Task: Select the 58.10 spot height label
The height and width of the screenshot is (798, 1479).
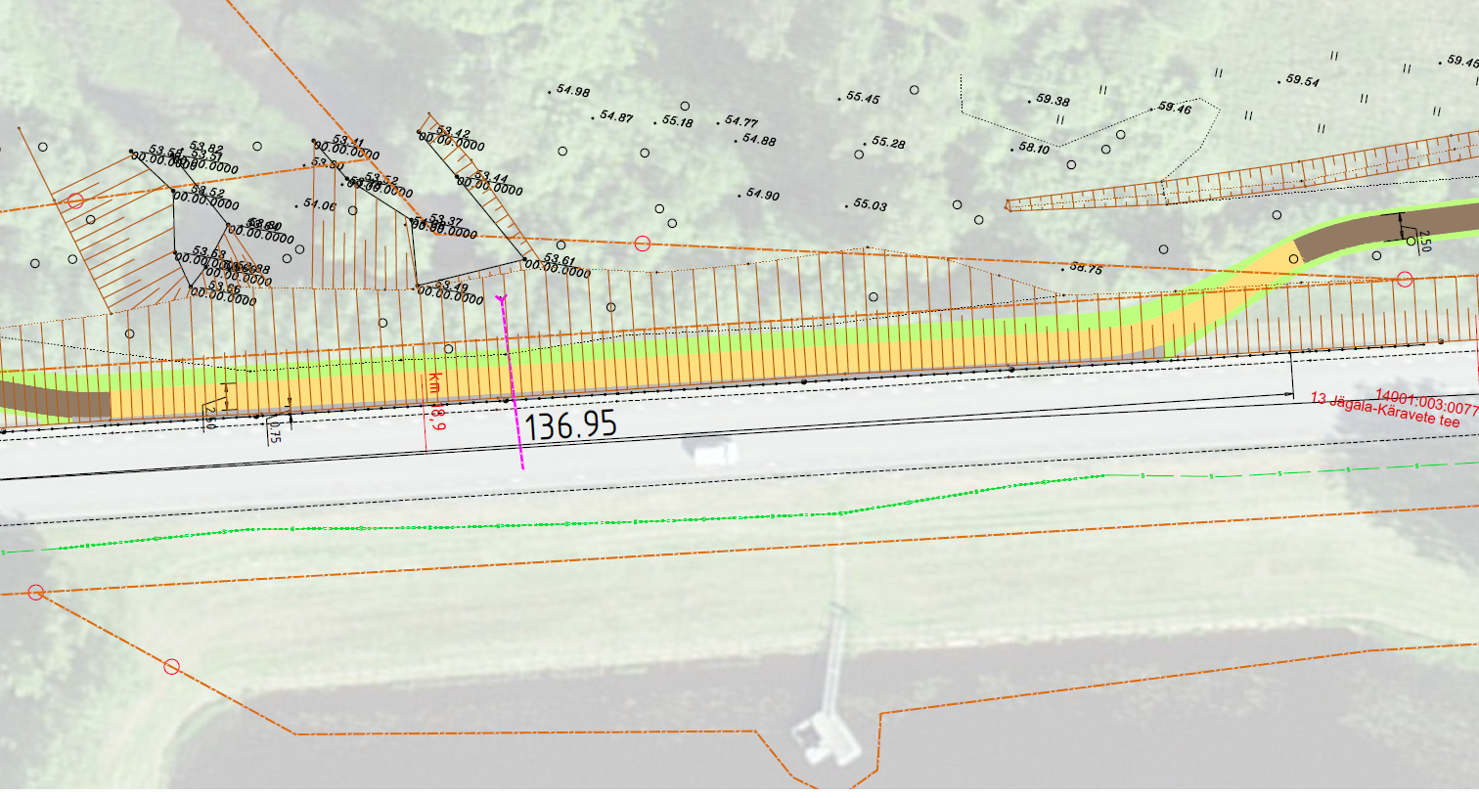Action: click(x=1033, y=149)
